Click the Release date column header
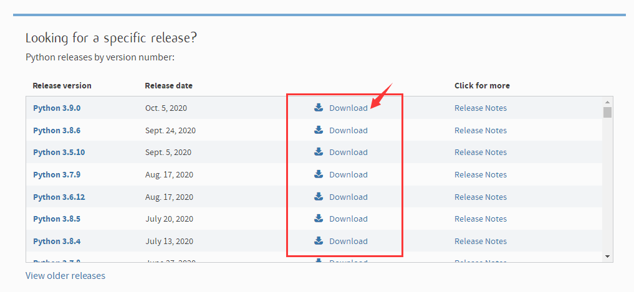Screen dimensions: 634x292 tap(168, 86)
